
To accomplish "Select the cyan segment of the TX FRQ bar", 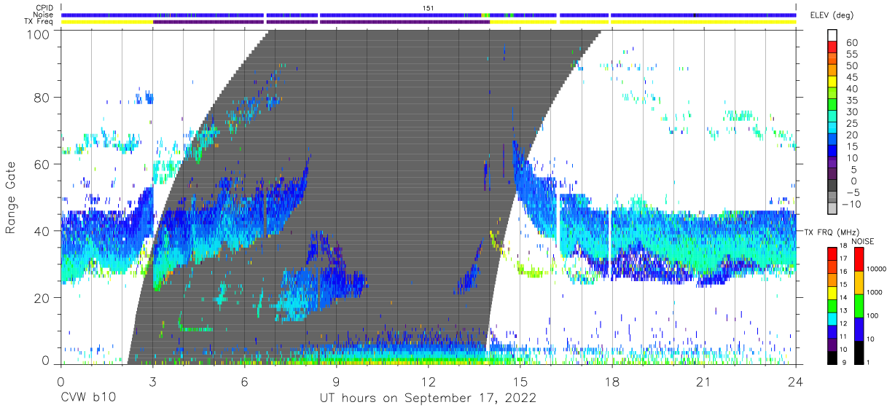I will coord(832,318).
